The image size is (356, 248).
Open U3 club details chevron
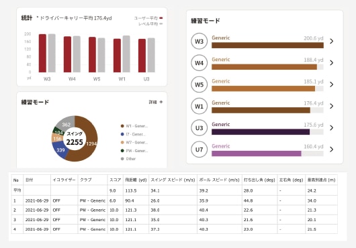point(331,128)
